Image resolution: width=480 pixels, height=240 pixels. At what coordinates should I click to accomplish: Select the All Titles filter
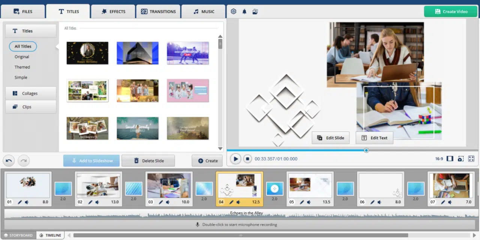[x=23, y=46]
